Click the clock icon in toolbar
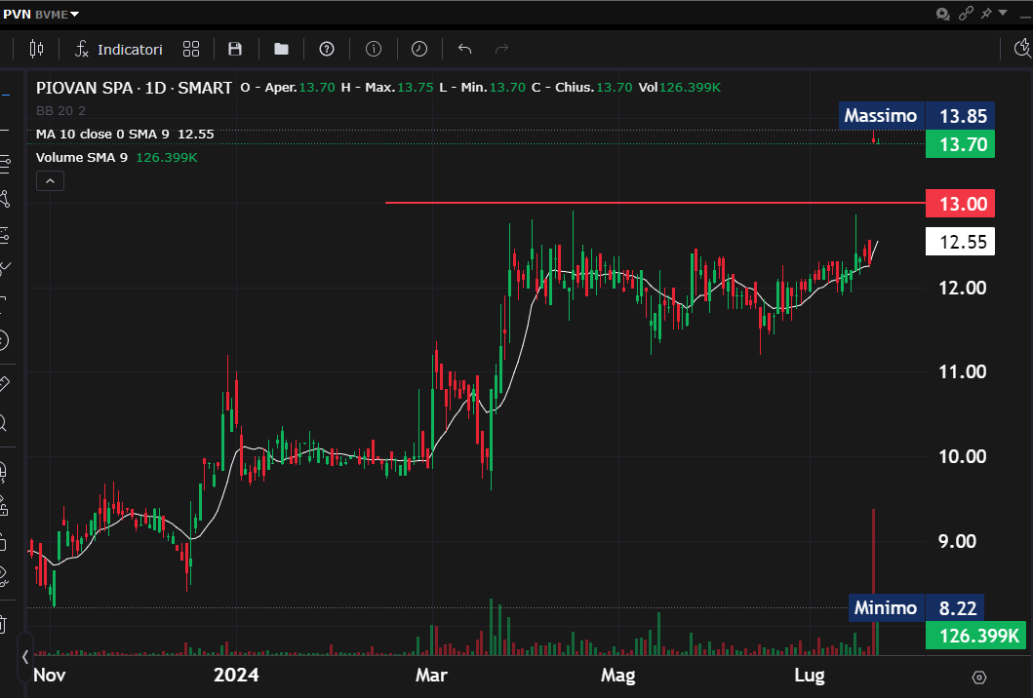The width and height of the screenshot is (1033, 698). tap(418, 49)
